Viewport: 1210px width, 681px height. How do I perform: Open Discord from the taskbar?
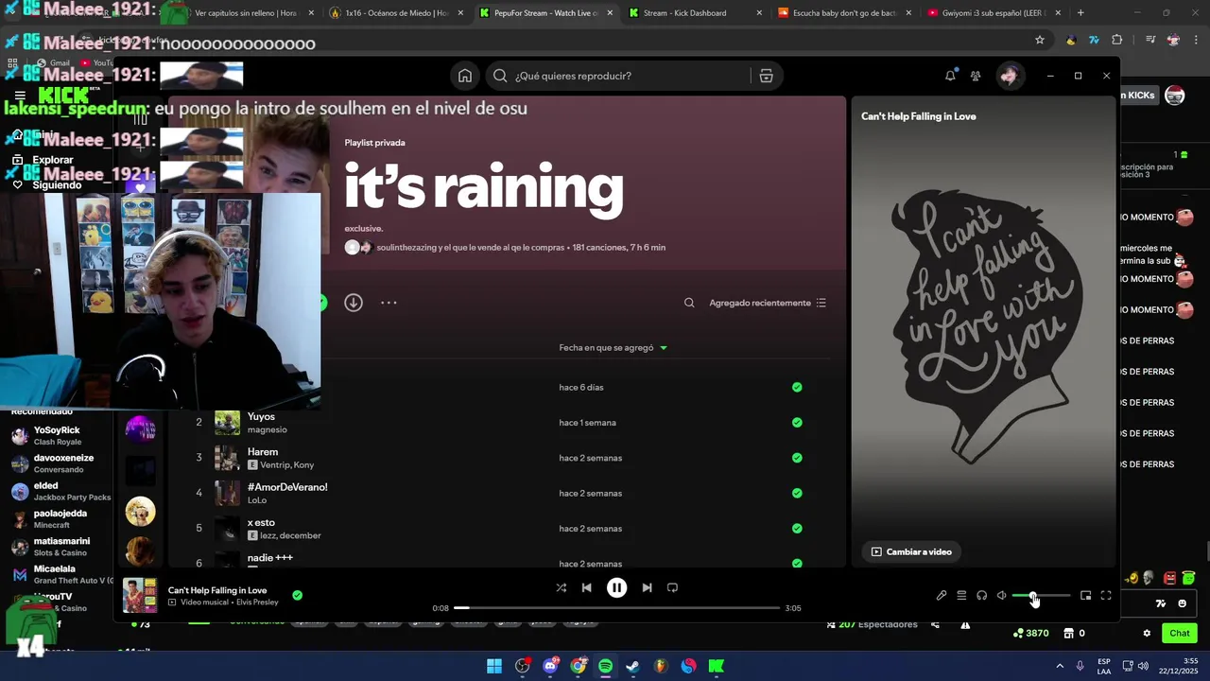tap(550, 666)
